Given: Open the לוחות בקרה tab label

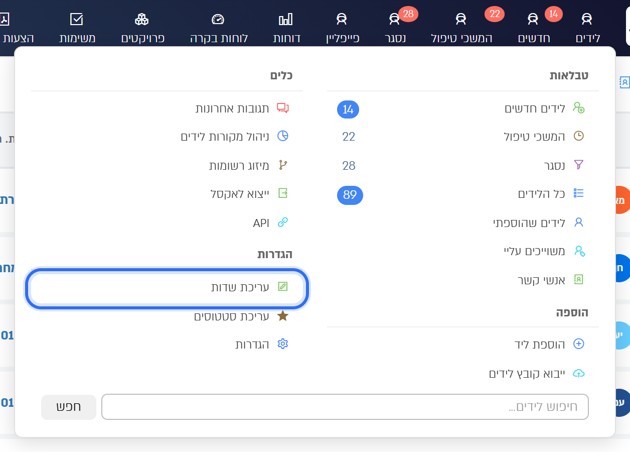Looking at the screenshot, I should (219, 38).
